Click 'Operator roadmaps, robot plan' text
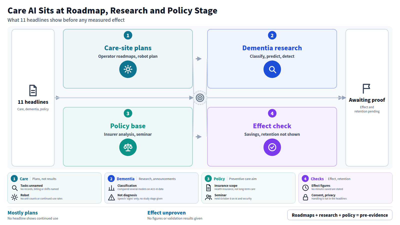400x225 pixels. pyautogui.click(x=128, y=56)
